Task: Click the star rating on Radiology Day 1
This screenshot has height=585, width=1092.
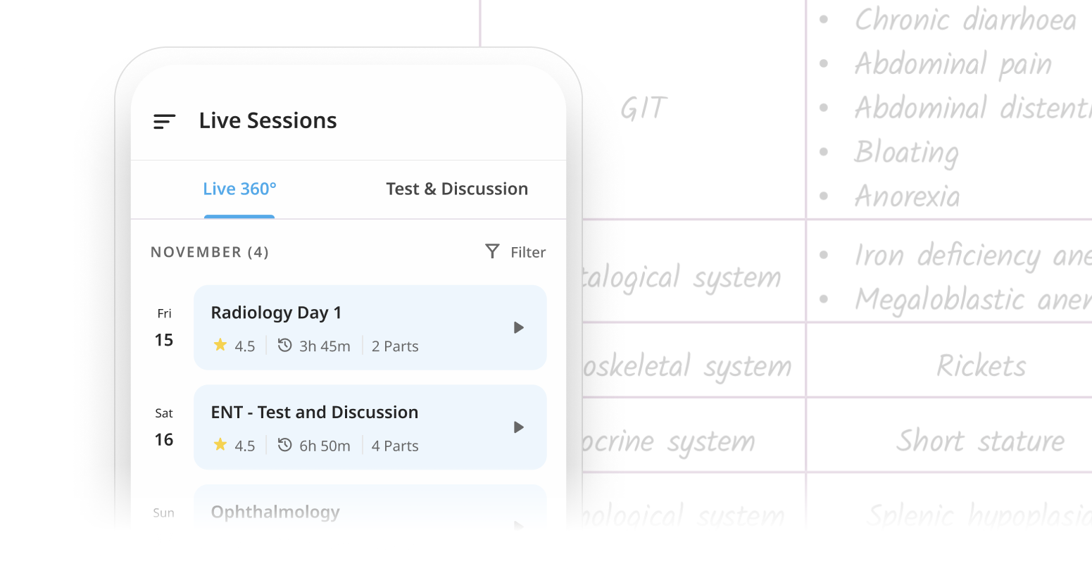Action: pyautogui.click(x=220, y=345)
